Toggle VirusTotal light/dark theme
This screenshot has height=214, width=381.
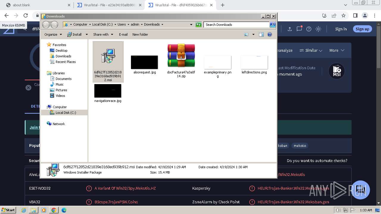click(x=318, y=29)
